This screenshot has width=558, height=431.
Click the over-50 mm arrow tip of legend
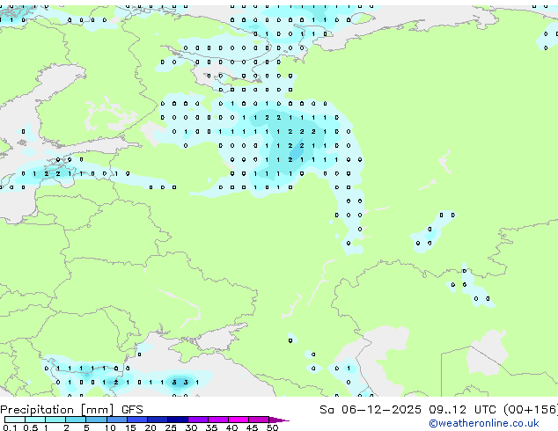(x=279, y=420)
